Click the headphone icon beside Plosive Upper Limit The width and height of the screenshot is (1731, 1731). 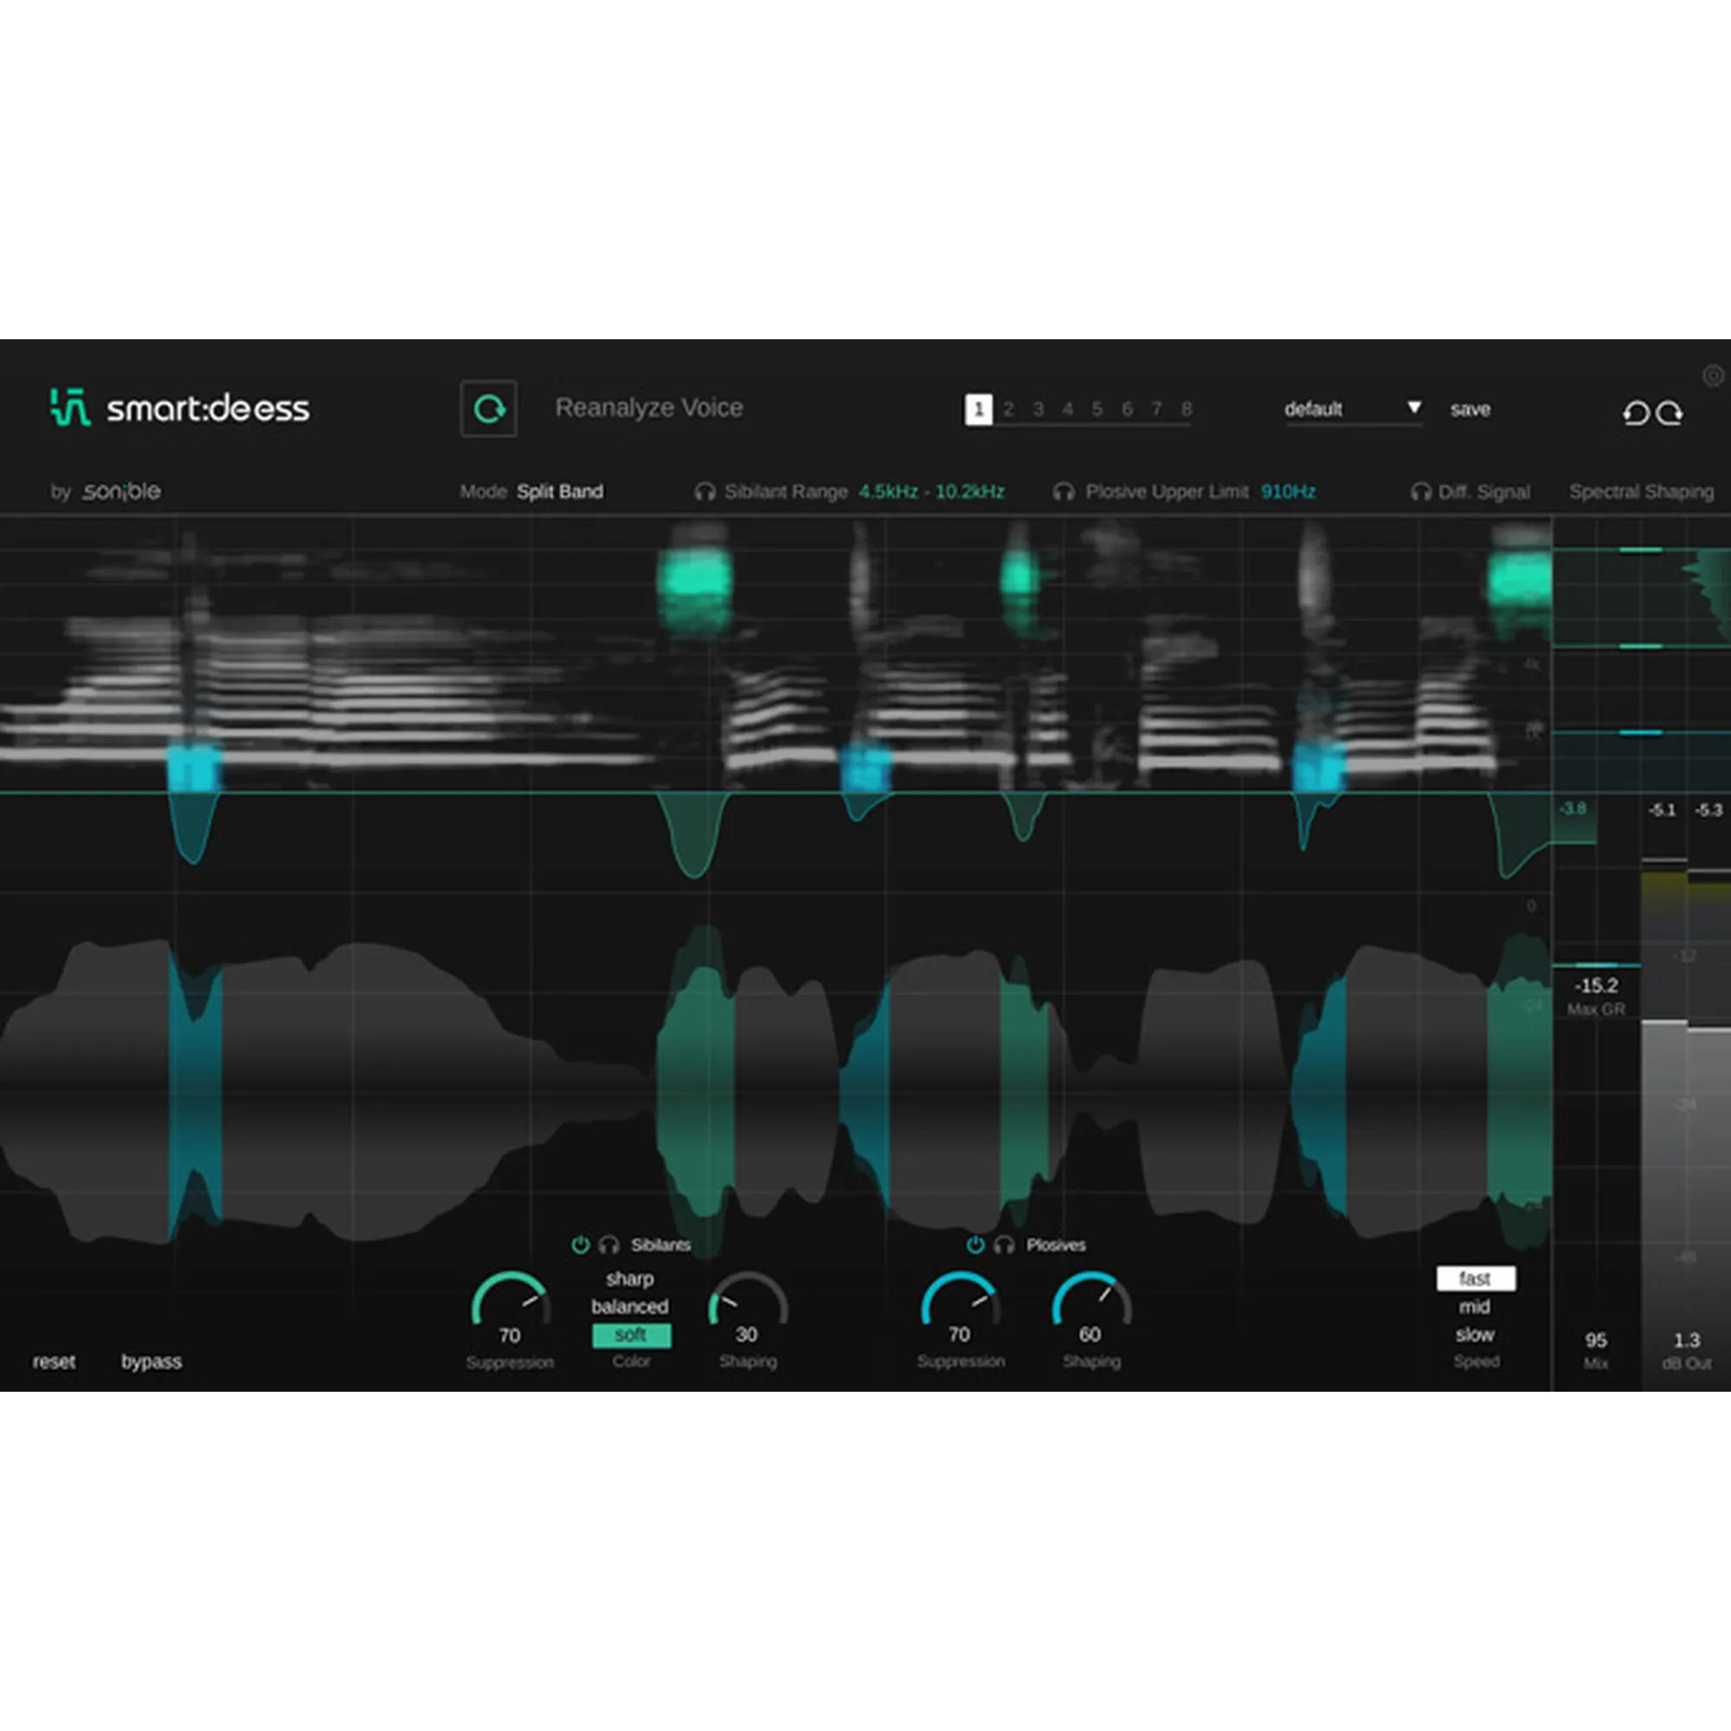pyautogui.click(x=1065, y=491)
